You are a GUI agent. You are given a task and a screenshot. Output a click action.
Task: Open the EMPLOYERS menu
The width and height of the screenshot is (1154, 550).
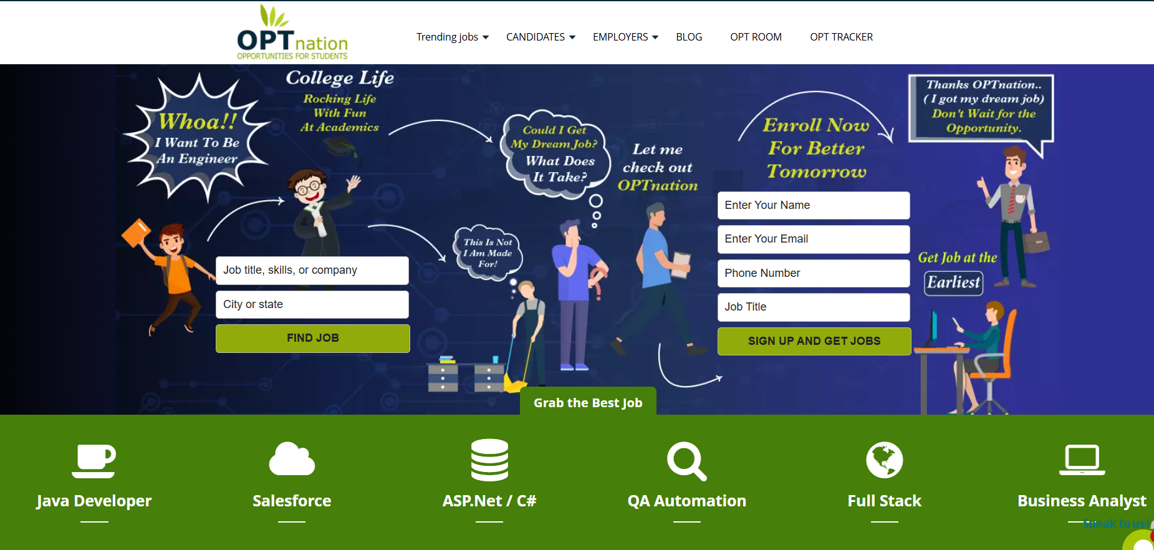620,37
